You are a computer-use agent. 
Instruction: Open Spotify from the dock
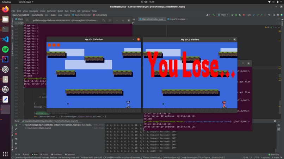(x=5, y=49)
